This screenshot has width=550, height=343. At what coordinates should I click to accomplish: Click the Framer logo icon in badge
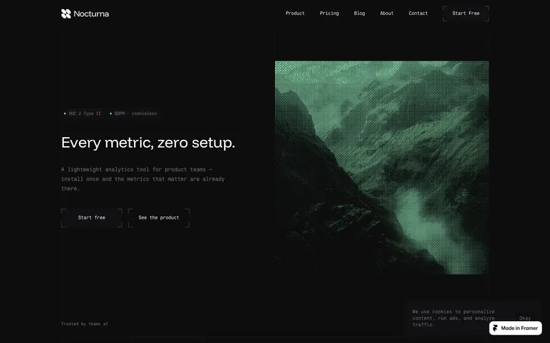(x=495, y=329)
